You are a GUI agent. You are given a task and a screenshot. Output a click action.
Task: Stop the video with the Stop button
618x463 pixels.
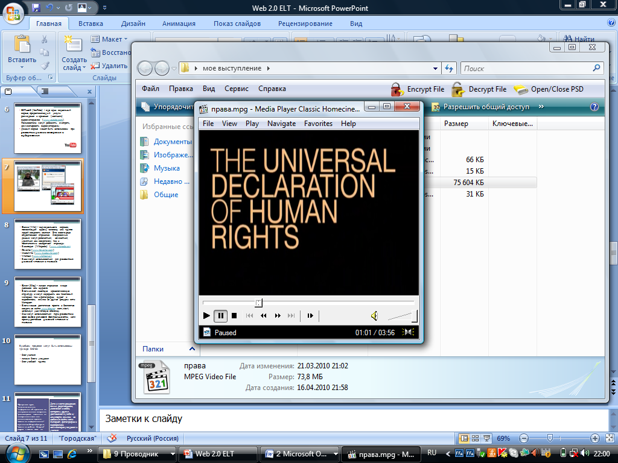[234, 315]
